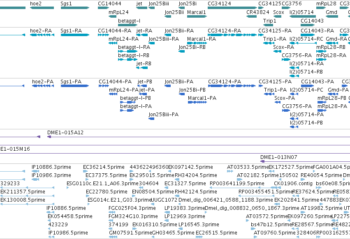
Task: Select the Scox-RA transcript
Action: coord(277,51)
